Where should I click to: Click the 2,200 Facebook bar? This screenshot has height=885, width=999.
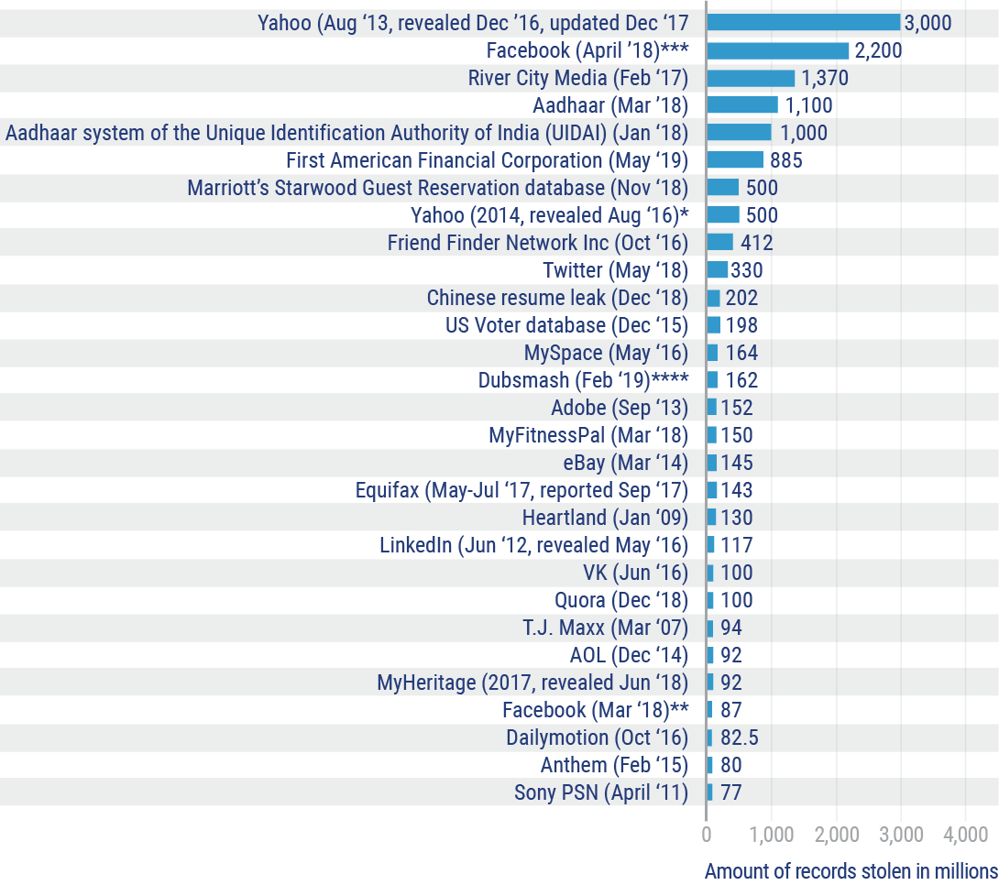tap(778, 50)
